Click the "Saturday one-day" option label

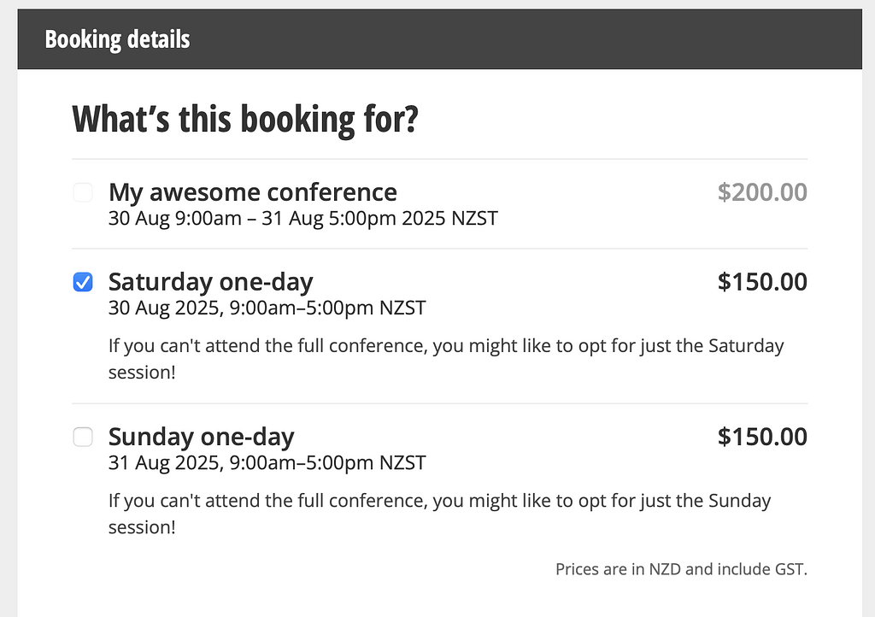[210, 282]
